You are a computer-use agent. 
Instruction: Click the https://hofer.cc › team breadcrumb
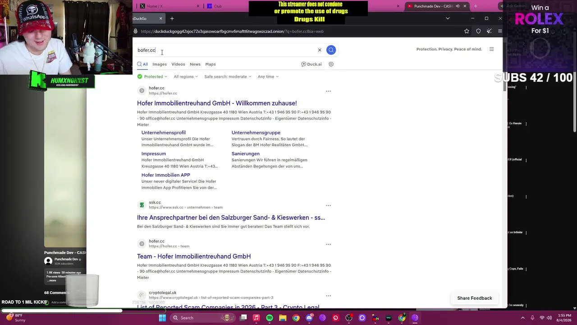pos(169,246)
